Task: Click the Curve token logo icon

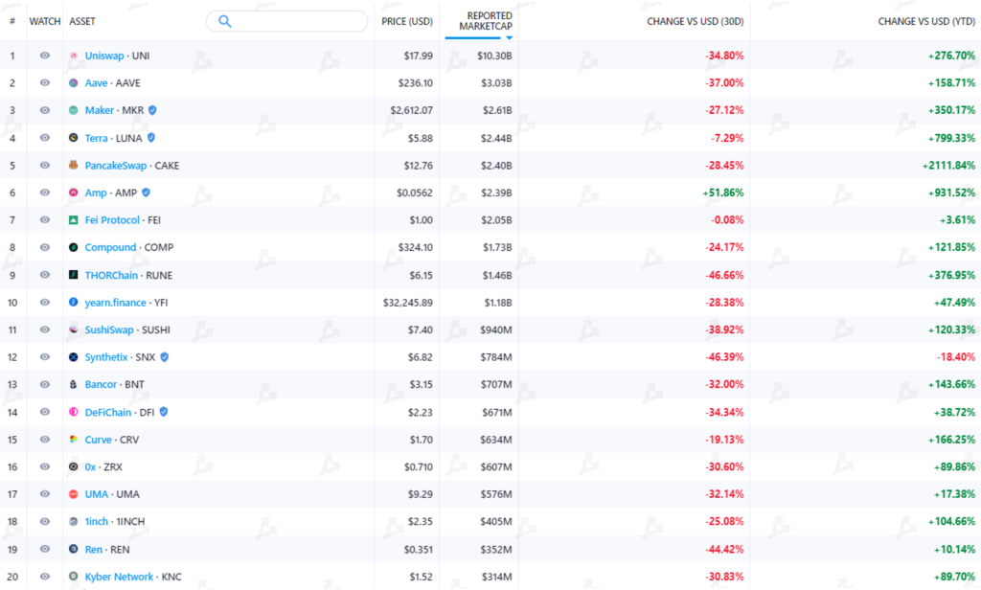Action: coord(74,440)
